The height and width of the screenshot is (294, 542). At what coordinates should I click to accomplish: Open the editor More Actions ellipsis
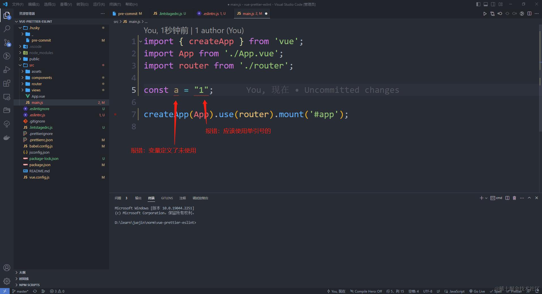(537, 14)
